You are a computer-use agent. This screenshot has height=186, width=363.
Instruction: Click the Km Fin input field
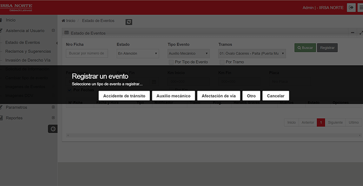[239, 82]
